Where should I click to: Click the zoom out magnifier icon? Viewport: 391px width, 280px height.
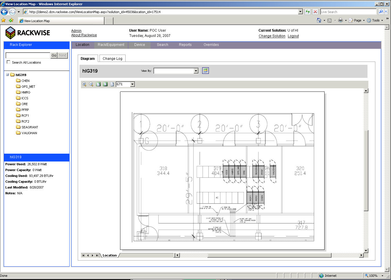[x=91, y=84]
